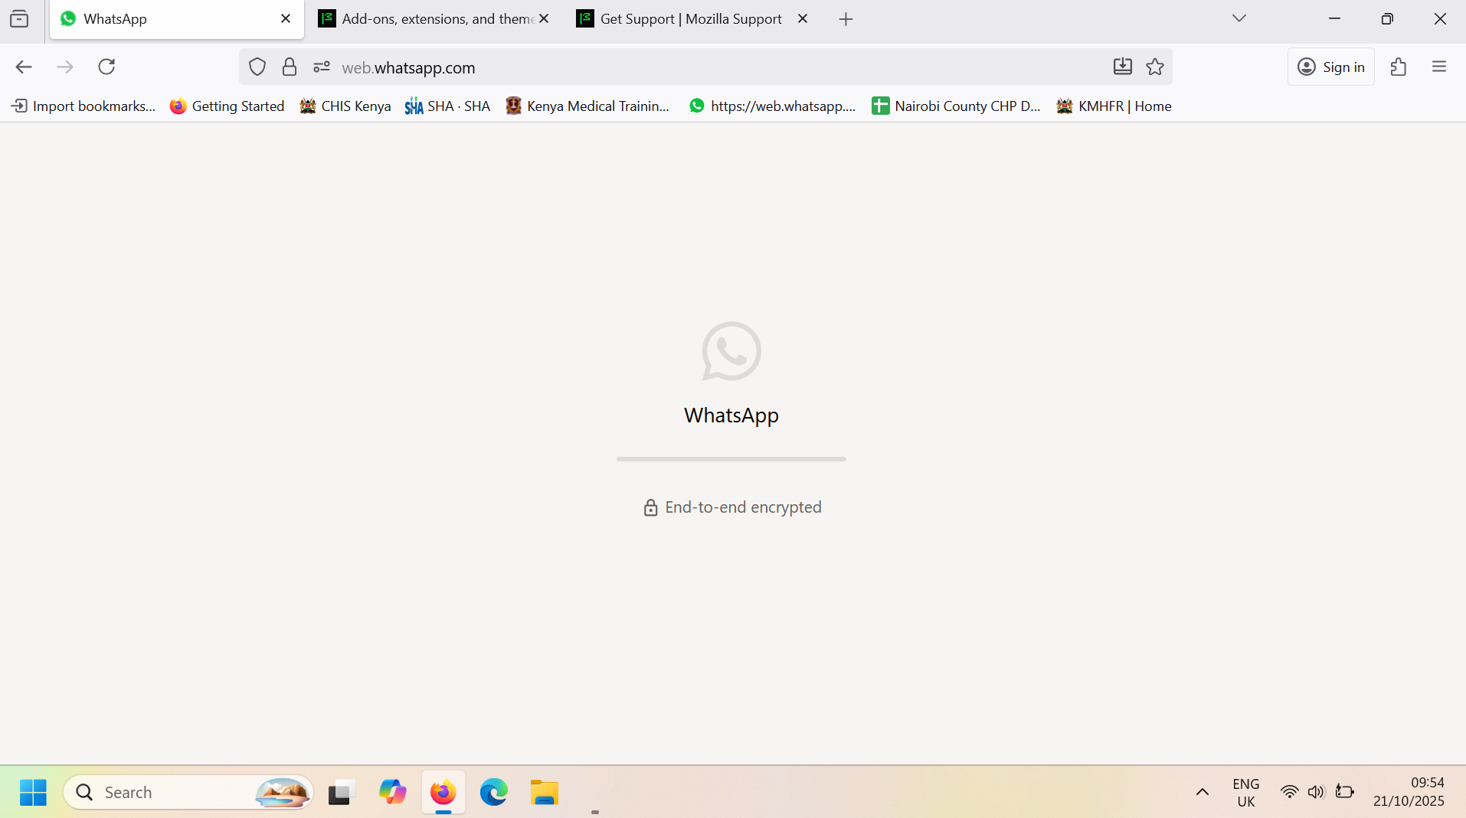The image size is (1466, 818).
Task: Open Import bookmarks bookmark
Action: pyautogui.click(x=83, y=106)
